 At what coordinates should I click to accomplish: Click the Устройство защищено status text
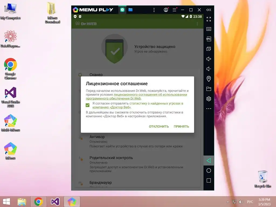155,47
